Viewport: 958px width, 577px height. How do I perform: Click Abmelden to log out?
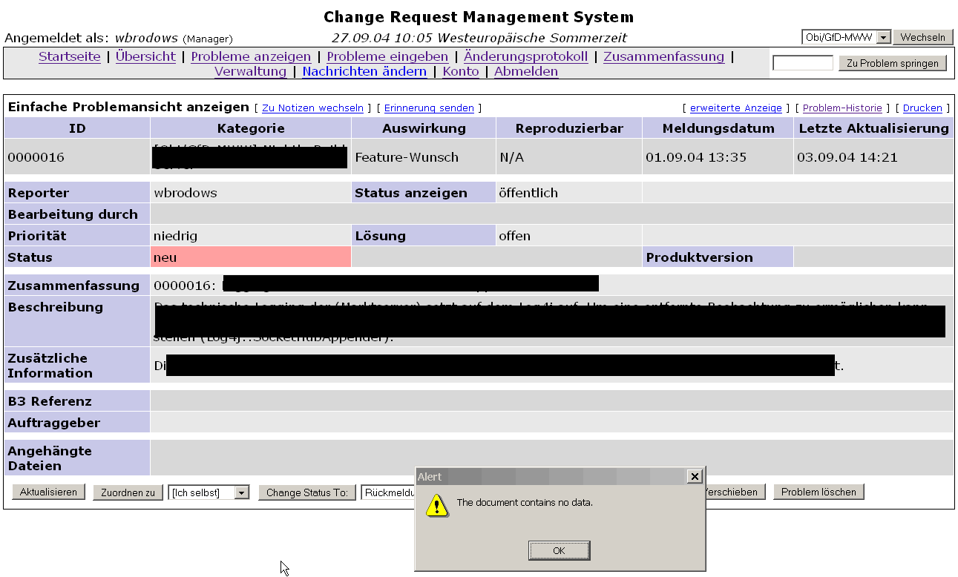[526, 71]
